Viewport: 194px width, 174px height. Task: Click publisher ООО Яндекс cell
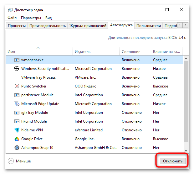85,86
